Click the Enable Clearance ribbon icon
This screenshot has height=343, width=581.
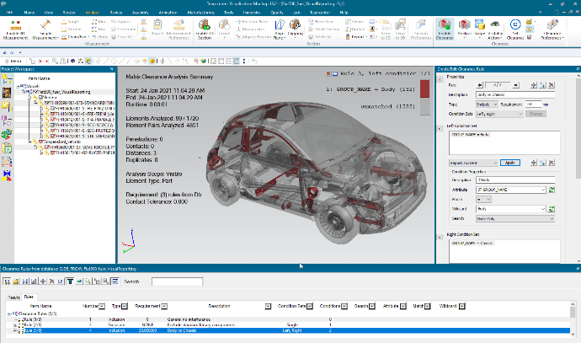coord(445,29)
